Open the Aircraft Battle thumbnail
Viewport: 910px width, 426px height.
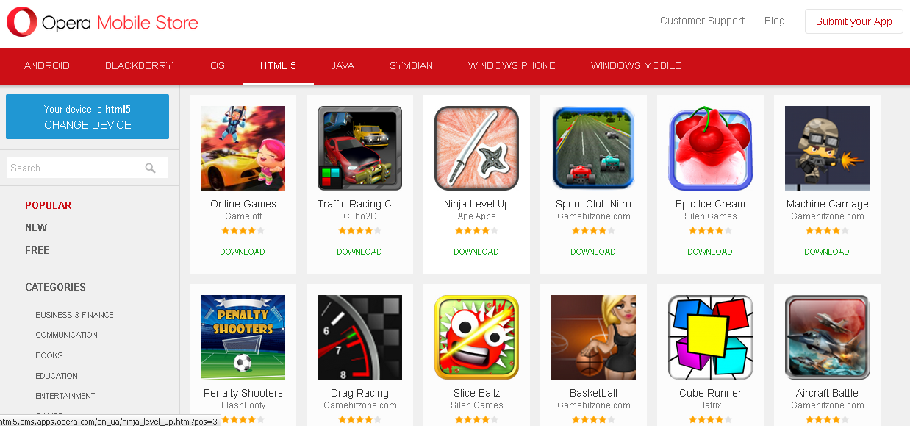827,337
